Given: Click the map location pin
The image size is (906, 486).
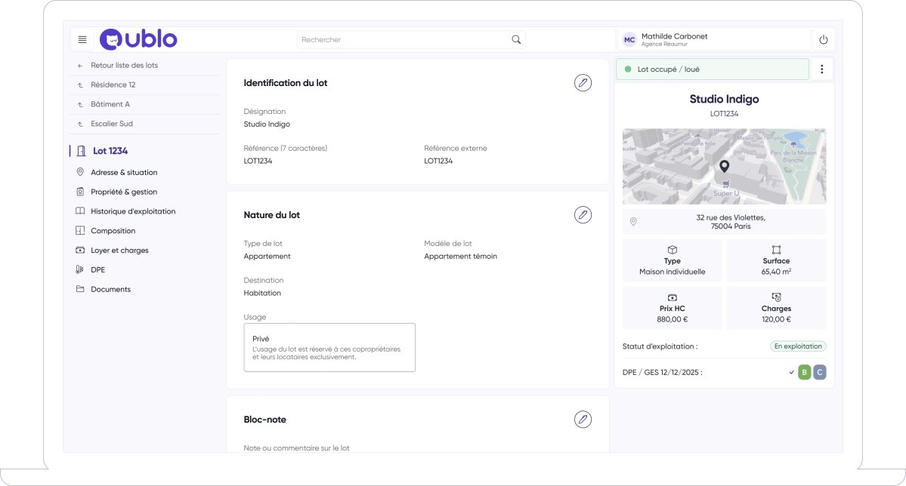Looking at the screenshot, I should 724,167.
